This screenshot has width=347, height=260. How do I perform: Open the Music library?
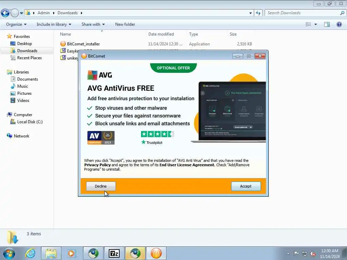click(x=23, y=86)
